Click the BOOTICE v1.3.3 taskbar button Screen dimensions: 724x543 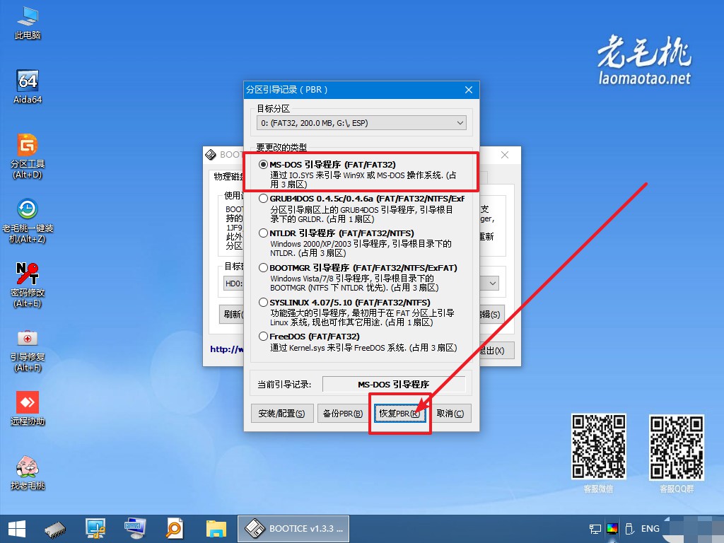293,529
